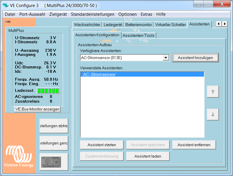
Task: Click the Victron Energy logo
Action: pyautogui.click(x=18, y=156)
